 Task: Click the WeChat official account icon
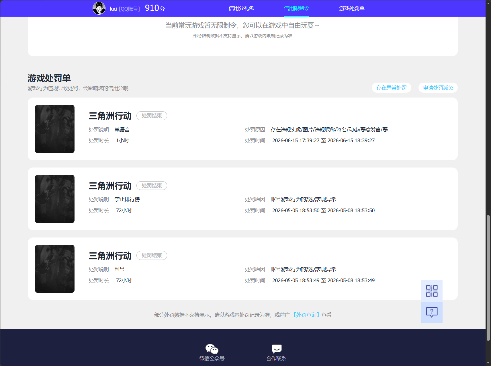click(x=212, y=349)
